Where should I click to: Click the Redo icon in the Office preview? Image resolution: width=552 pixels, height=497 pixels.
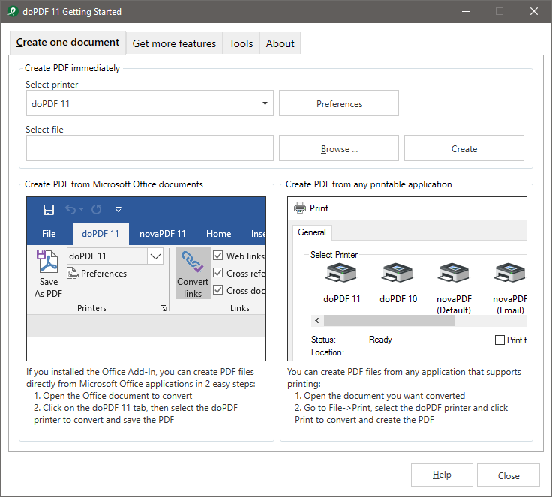(97, 210)
